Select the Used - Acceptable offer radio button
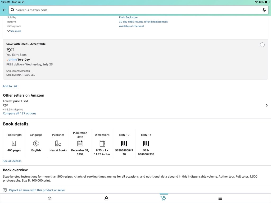The width and height of the screenshot is (271, 203). 262,45
